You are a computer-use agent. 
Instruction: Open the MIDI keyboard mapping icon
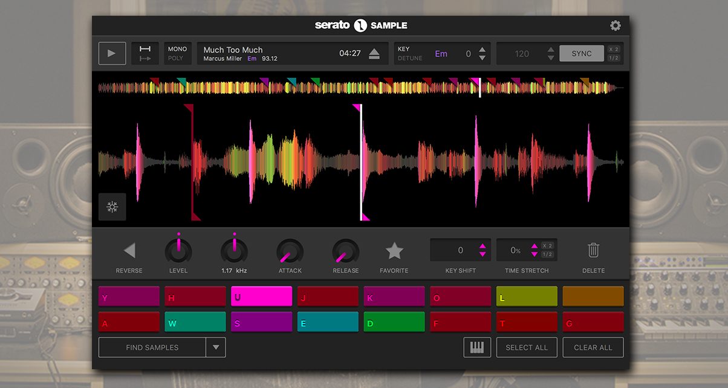[x=477, y=347]
